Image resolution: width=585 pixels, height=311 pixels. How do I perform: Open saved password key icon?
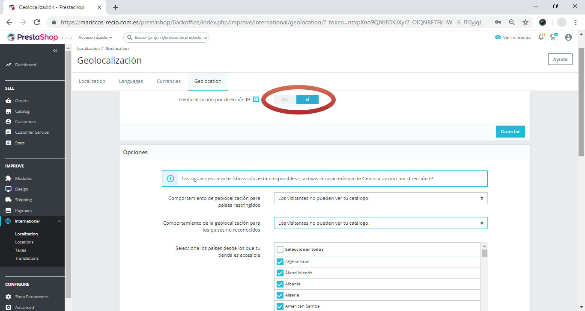point(498,22)
